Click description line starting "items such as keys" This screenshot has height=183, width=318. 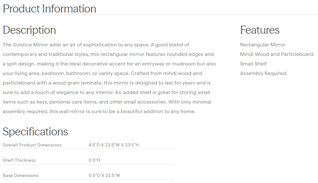pyautogui.click(x=107, y=102)
